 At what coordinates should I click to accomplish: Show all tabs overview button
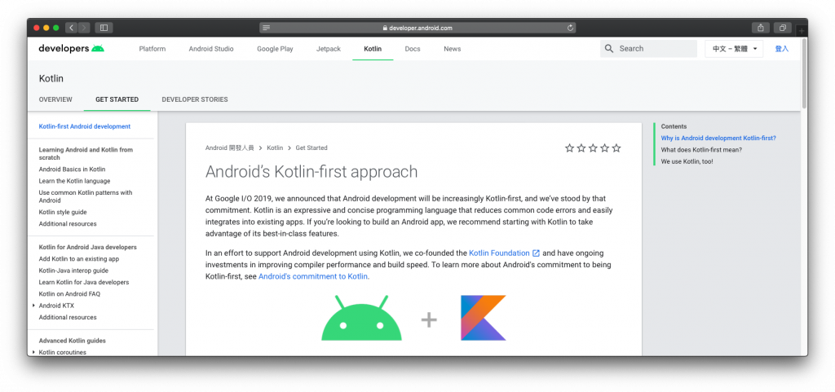point(783,28)
